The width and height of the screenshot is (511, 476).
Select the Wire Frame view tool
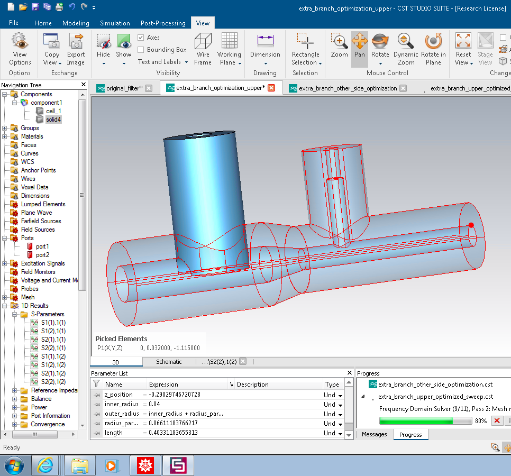203,49
